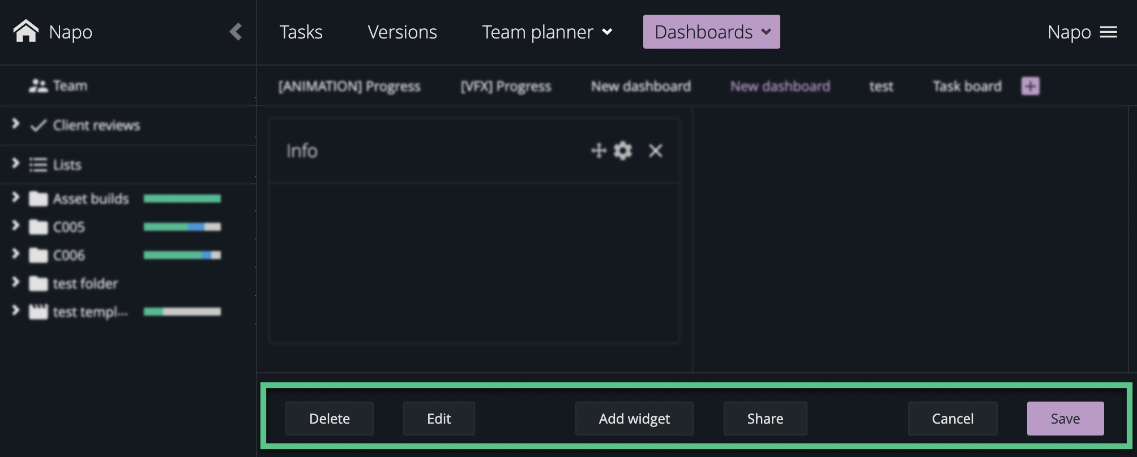
Task: Select the C006 label
Action: (69, 256)
